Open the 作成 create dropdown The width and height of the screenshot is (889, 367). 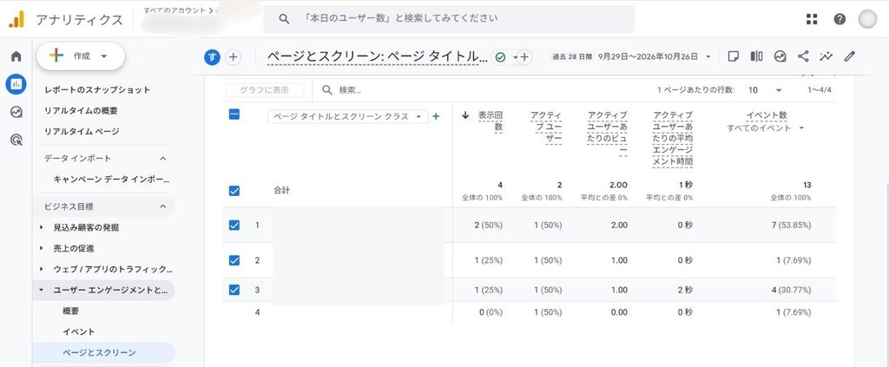point(81,56)
